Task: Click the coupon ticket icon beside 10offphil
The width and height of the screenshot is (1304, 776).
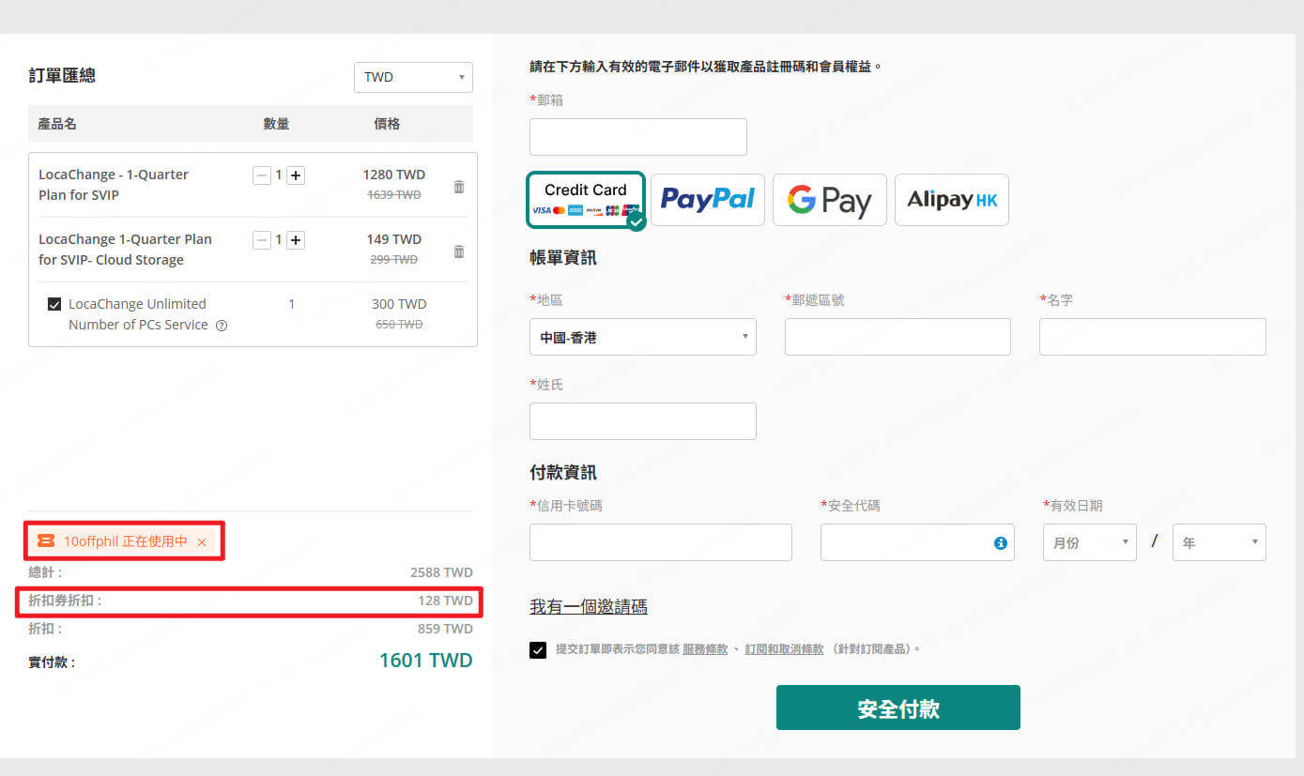Action: pyautogui.click(x=46, y=540)
